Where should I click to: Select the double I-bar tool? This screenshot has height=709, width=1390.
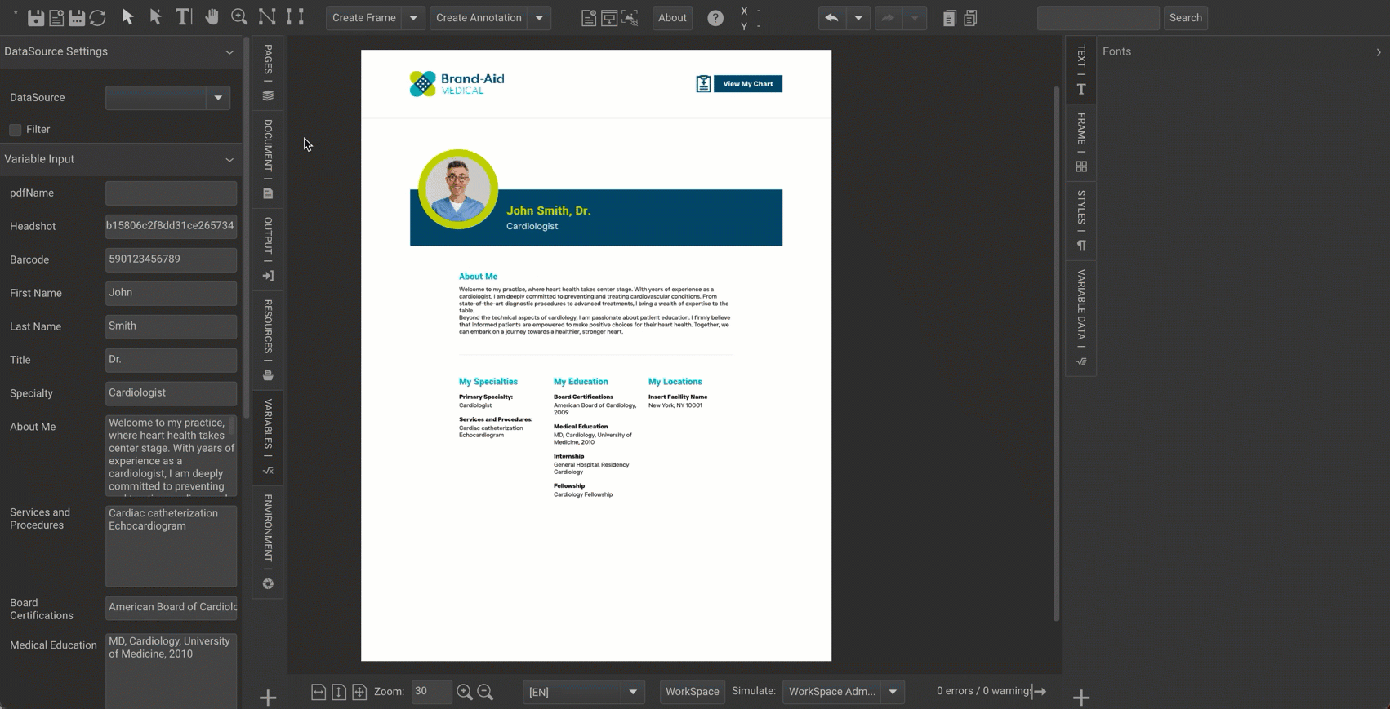pyautogui.click(x=295, y=17)
